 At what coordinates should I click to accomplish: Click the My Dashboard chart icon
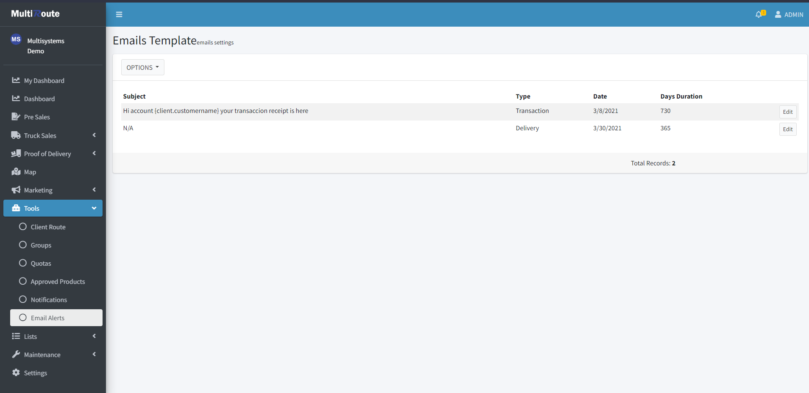point(16,80)
